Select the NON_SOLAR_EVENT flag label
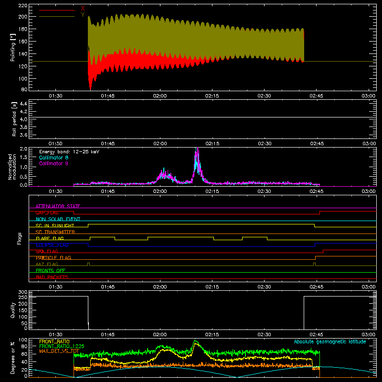 click(58, 219)
